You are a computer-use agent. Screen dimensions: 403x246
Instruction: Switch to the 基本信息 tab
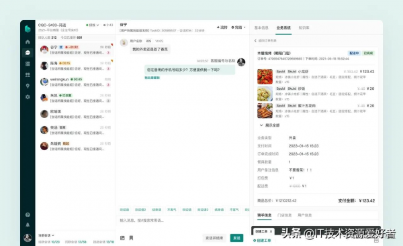[261, 27]
